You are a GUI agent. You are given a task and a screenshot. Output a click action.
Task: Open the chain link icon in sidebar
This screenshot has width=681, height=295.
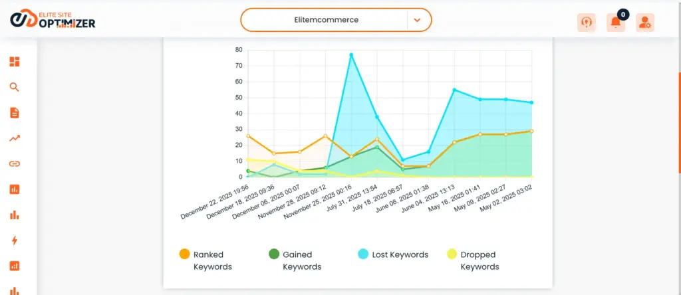tap(15, 163)
